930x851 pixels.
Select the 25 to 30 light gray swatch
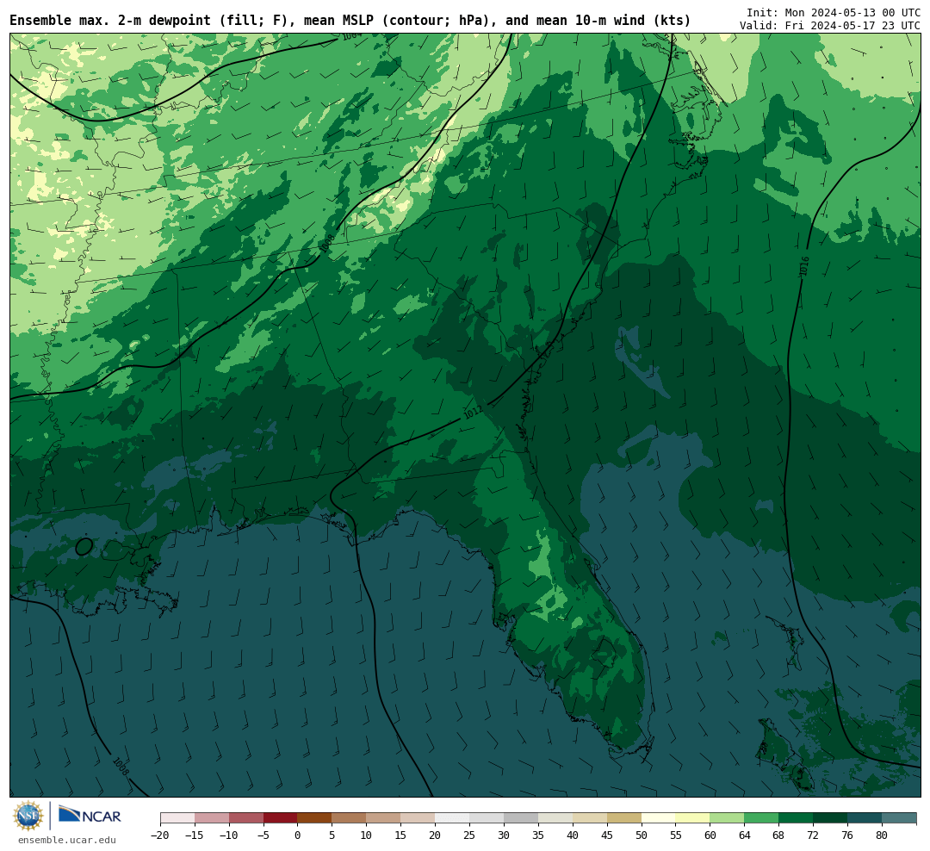click(487, 818)
